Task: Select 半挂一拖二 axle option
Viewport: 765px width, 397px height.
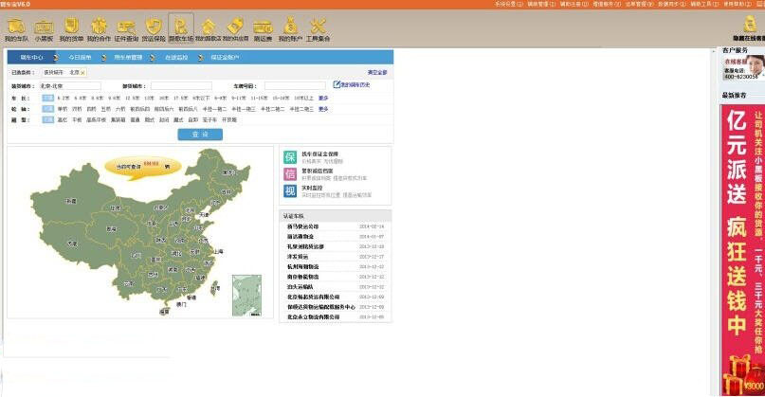Action: click(214, 109)
